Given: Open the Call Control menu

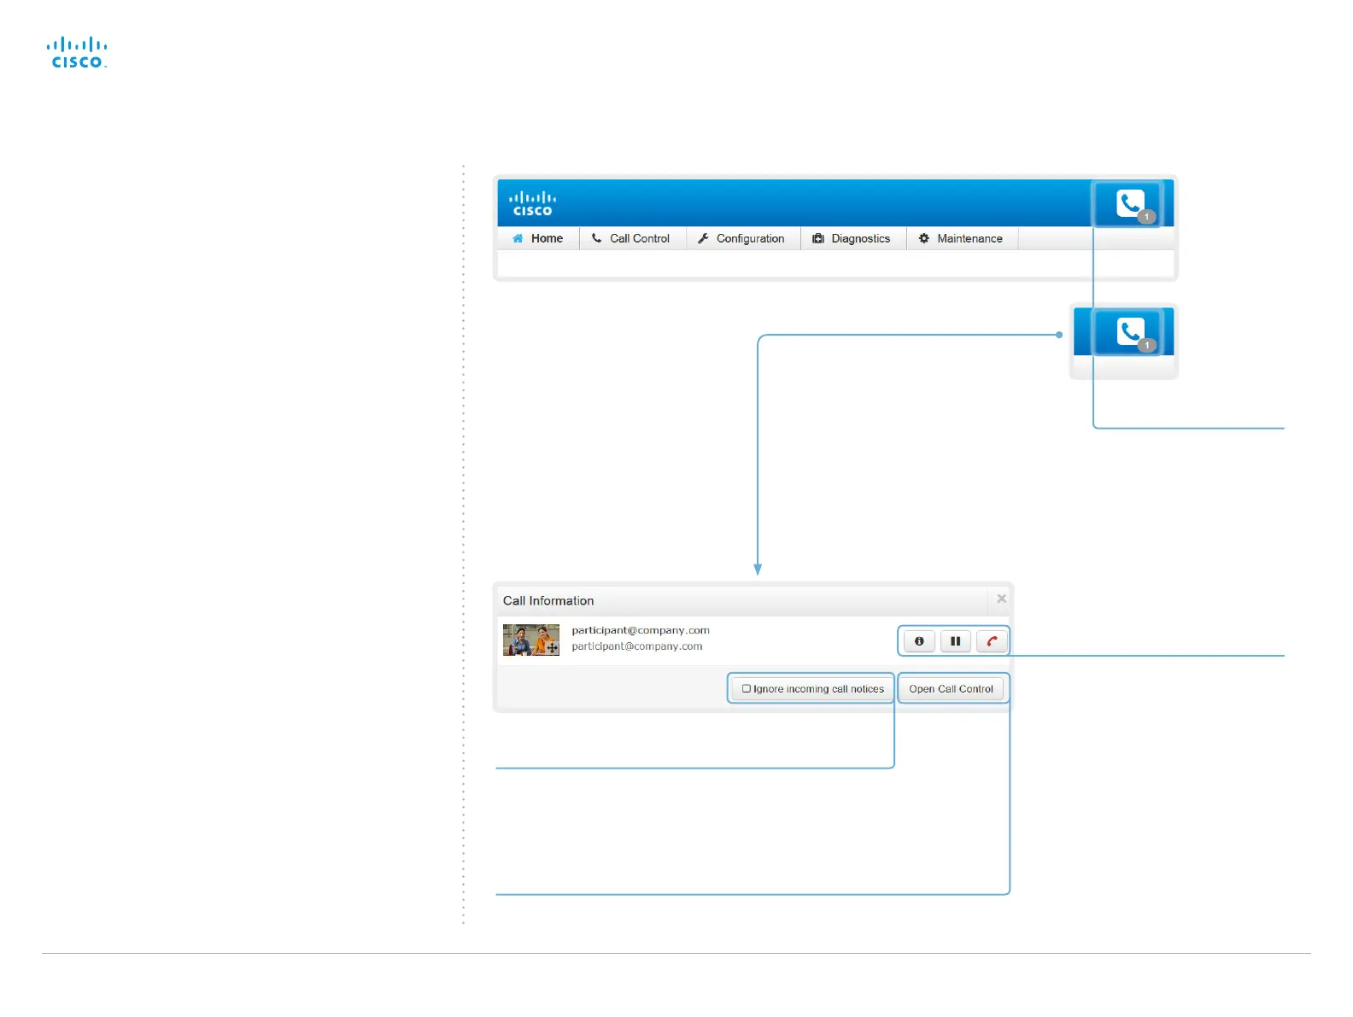Looking at the screenshot, I should [632, 238].
